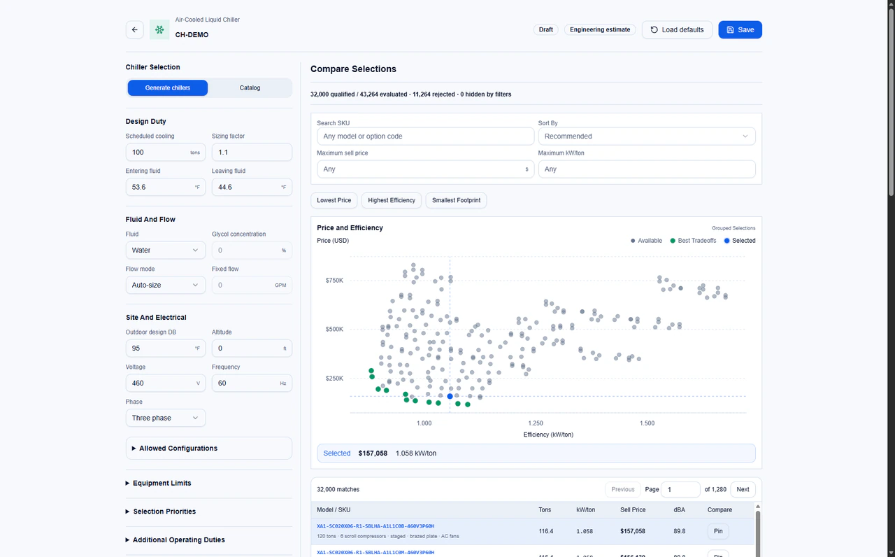Open the Phase dropdown
Viewport: 895px width, 557px height.
166,418
